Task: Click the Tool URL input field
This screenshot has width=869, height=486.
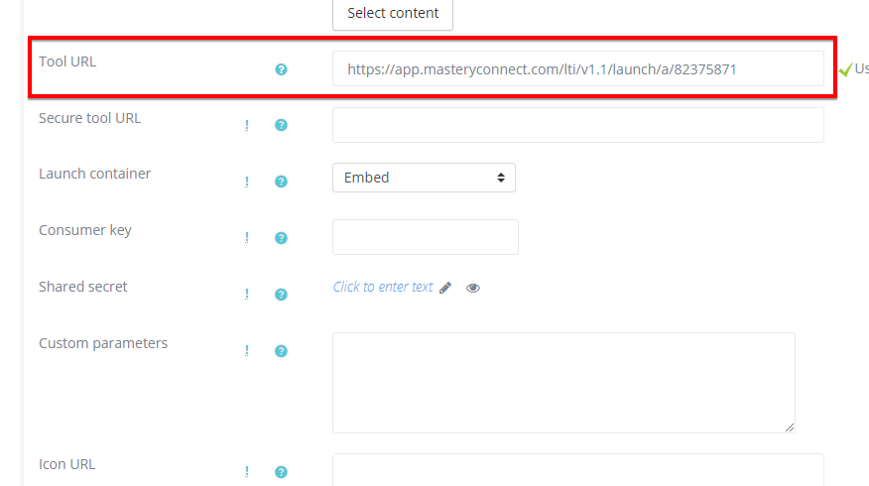Action: tap(577, 69)
